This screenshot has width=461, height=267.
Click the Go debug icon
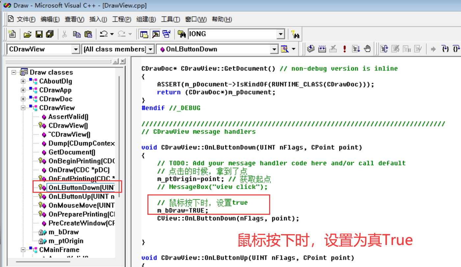pyautogui.click(x=356, y=49)
